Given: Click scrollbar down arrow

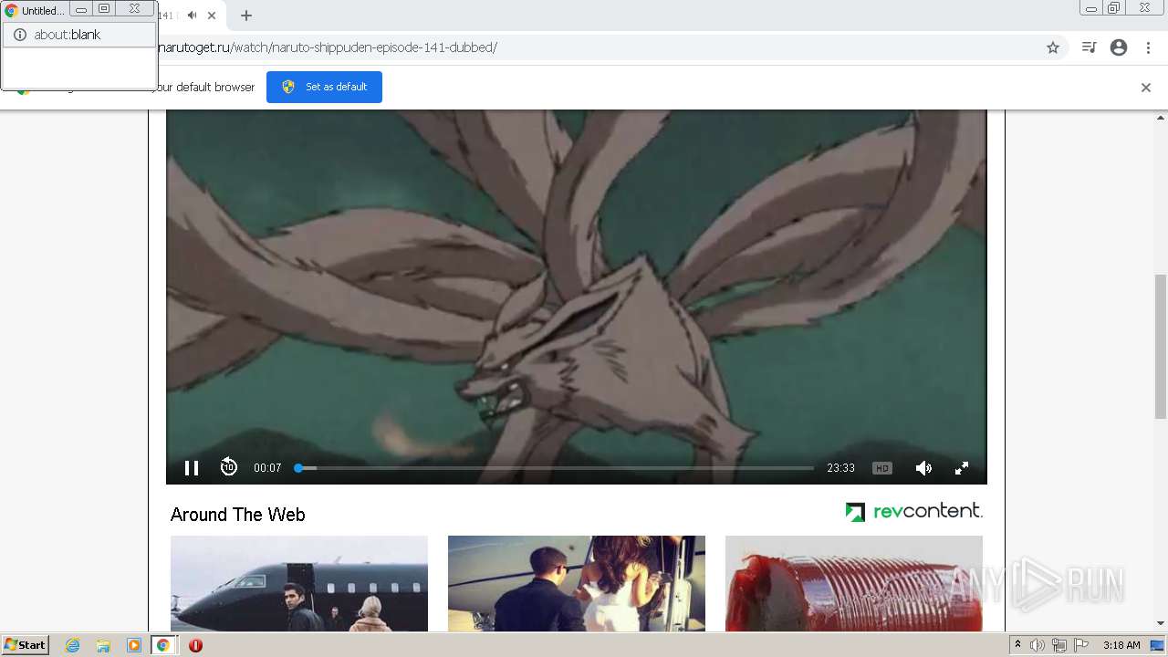Looking at the screenshot, I should (x=1161, y=624).
